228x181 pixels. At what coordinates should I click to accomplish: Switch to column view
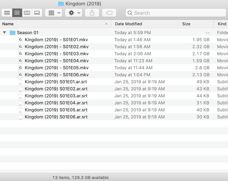tap(27, 13)
